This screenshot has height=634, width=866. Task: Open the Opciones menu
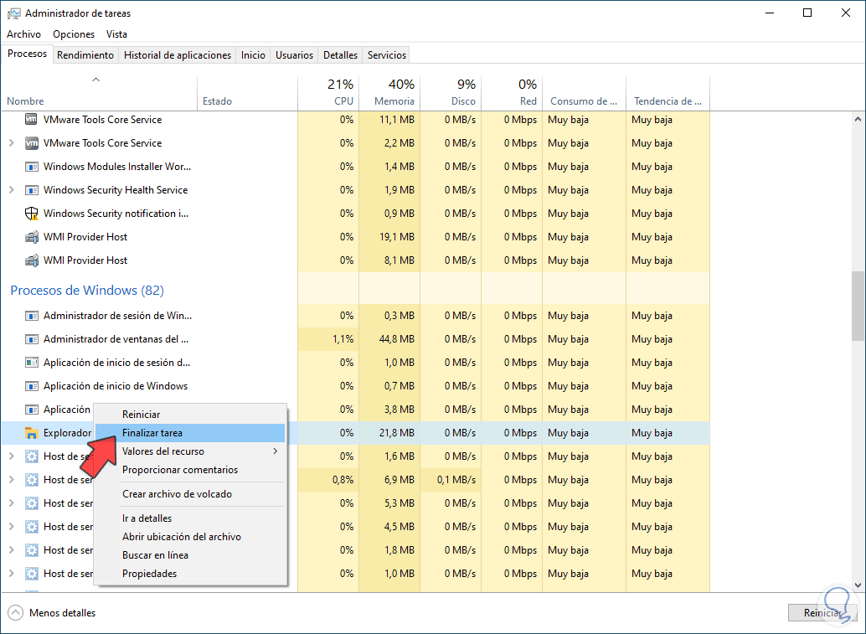(74, 34)
